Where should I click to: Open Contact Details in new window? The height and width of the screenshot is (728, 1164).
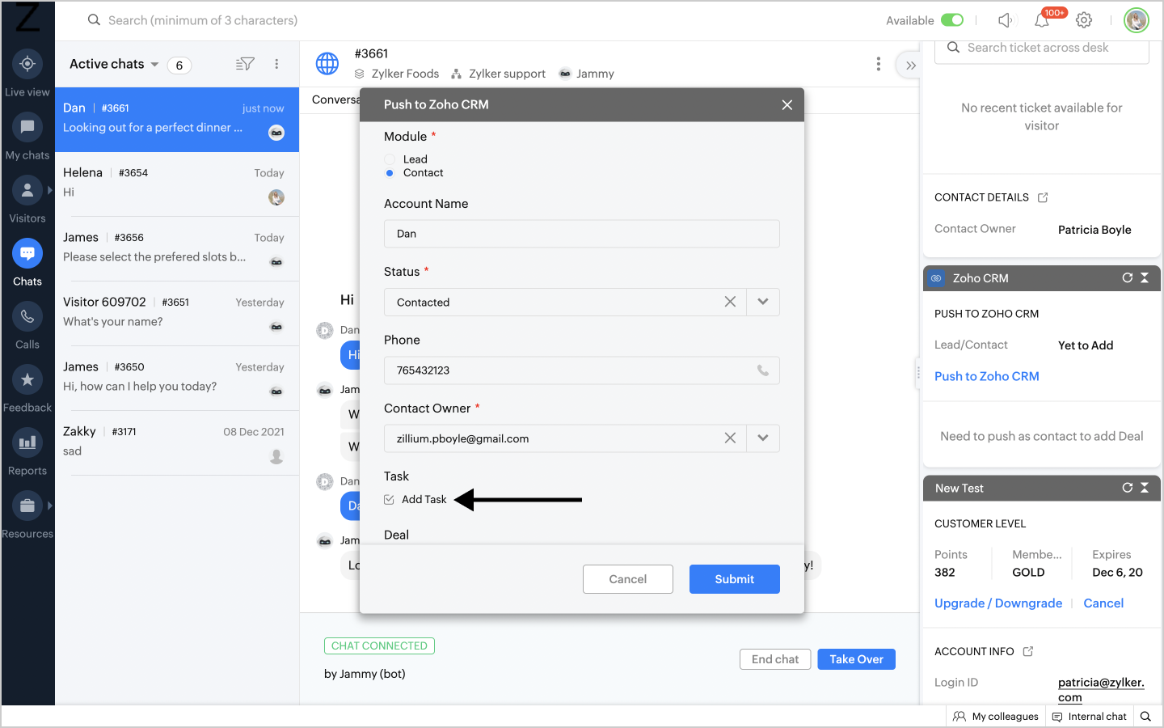pyautogui.click(x=1043, y=197)
